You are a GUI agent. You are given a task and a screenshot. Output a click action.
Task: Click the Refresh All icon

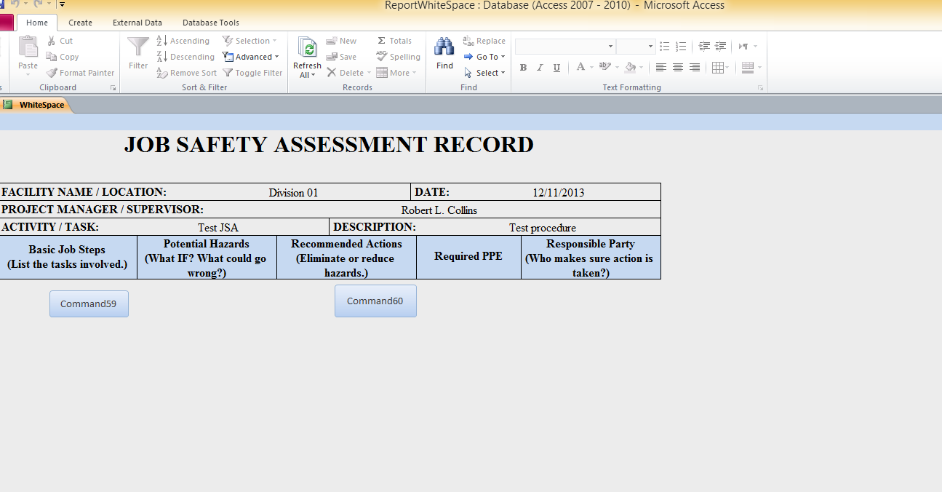click(307, 48)
